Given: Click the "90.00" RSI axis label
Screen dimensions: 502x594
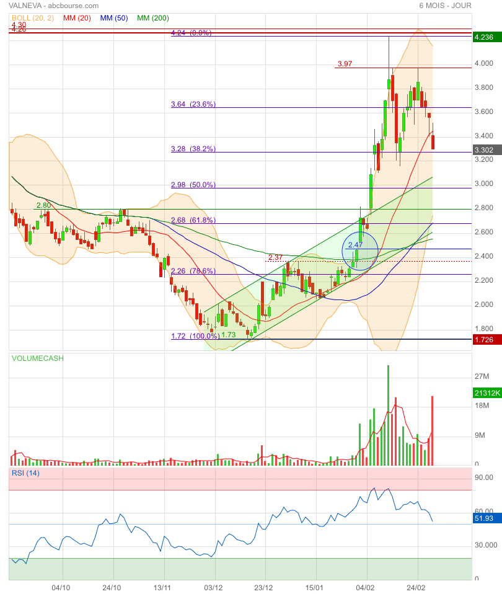Looking at the screenshot, I should [x=484, y=477].
